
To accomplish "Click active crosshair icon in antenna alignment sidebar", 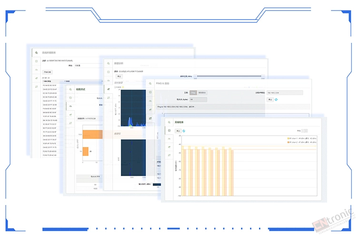I will click(169, 131).
